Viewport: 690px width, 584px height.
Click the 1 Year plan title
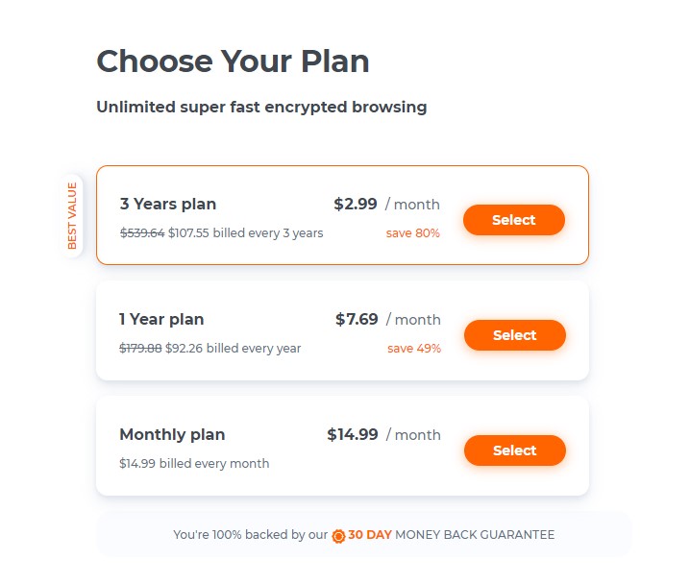coord(161,319)
